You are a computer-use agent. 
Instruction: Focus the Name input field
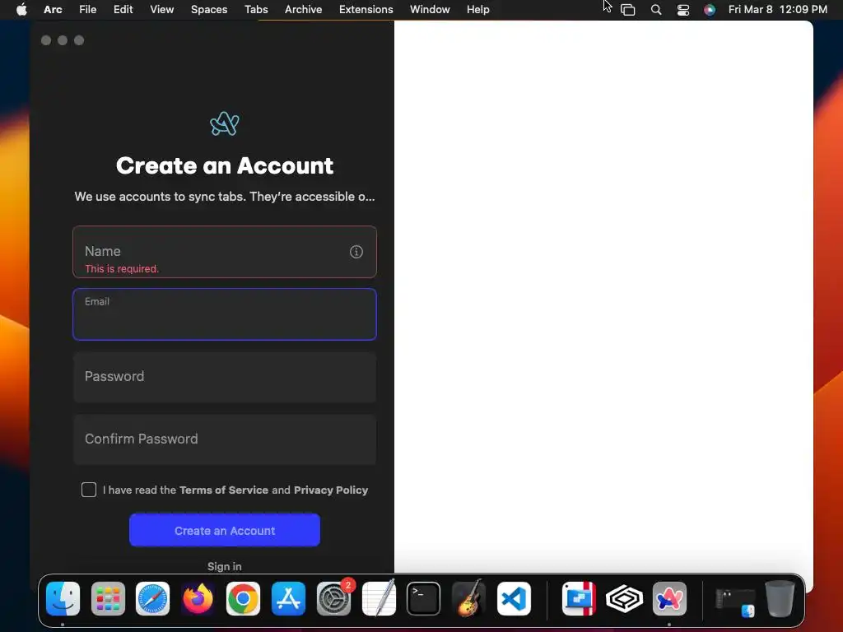click(225, 252)
